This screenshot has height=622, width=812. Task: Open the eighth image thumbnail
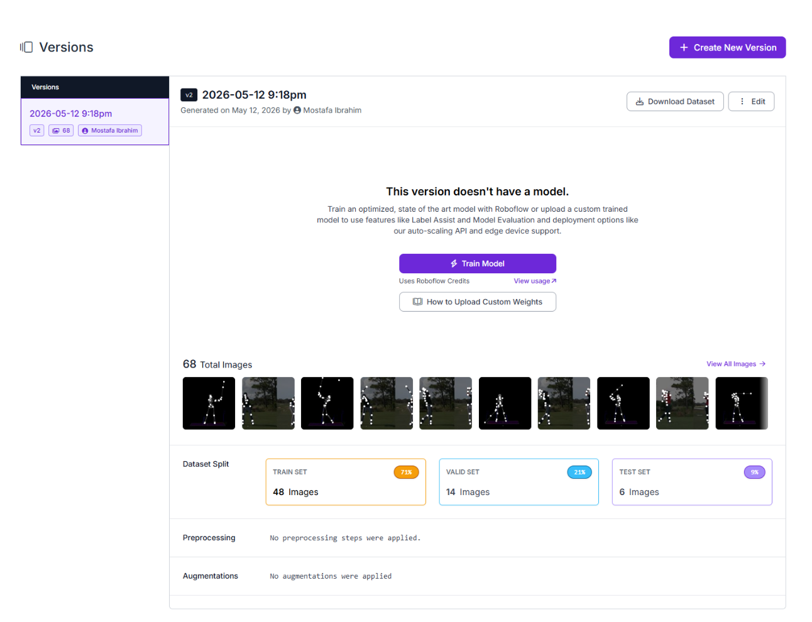pyautogui.click(x=623, y=403)
